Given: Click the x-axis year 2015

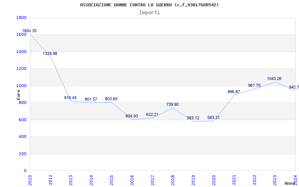Looking at the screenshot, I should [x=111, y=180].
